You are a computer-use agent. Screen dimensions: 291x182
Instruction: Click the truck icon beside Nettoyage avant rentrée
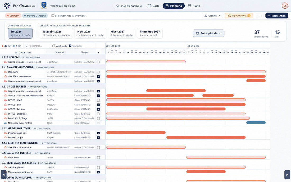click(x=5, y=123)
